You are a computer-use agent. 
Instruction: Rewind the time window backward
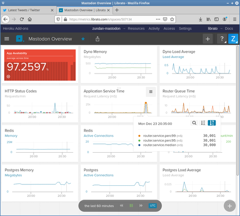(x=121, y=205)
